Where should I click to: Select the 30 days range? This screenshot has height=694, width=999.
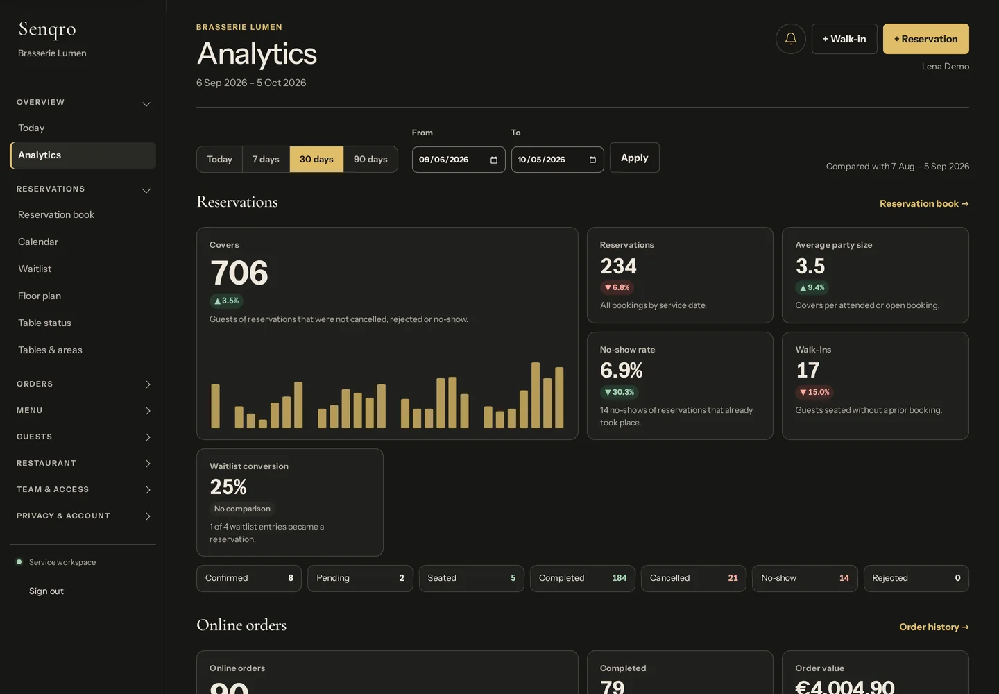[x=316, y=159]
